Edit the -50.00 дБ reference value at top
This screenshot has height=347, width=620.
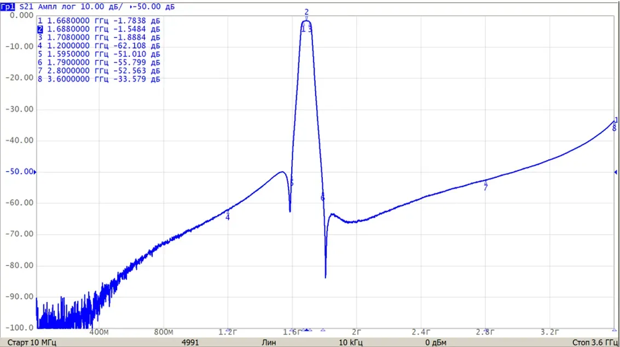tap(154, 7)
